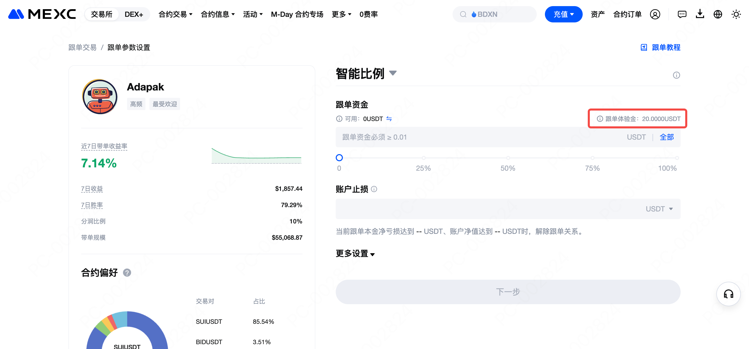Open customer support headset icon
This screenshot has width=749, height=349.
pos(728,294)
